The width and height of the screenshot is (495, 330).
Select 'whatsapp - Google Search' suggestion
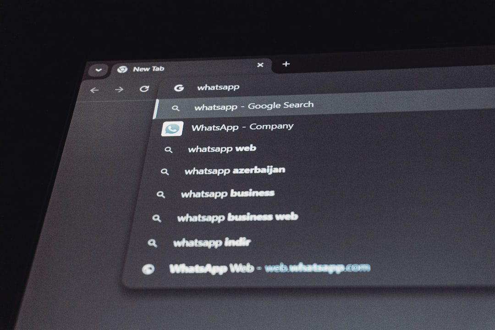pos(254,106)
